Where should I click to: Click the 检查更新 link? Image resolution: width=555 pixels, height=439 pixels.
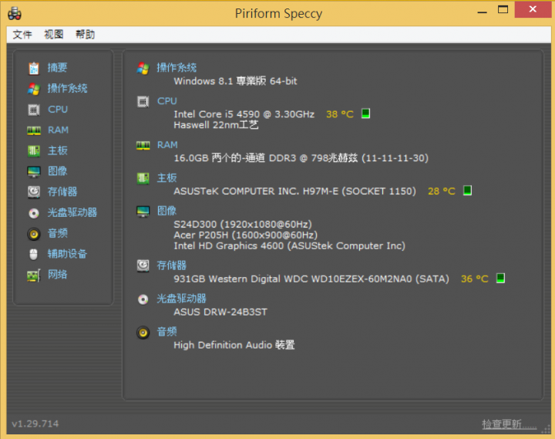(509, 424)
